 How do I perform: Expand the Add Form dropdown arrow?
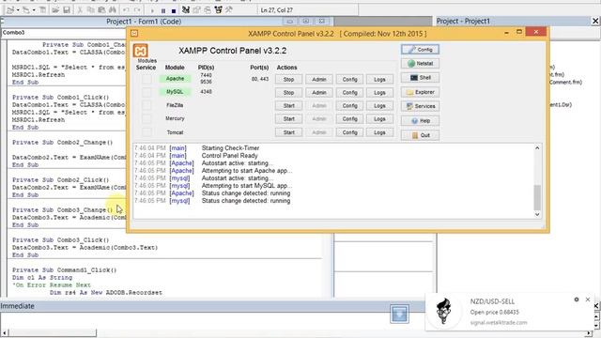34,10
